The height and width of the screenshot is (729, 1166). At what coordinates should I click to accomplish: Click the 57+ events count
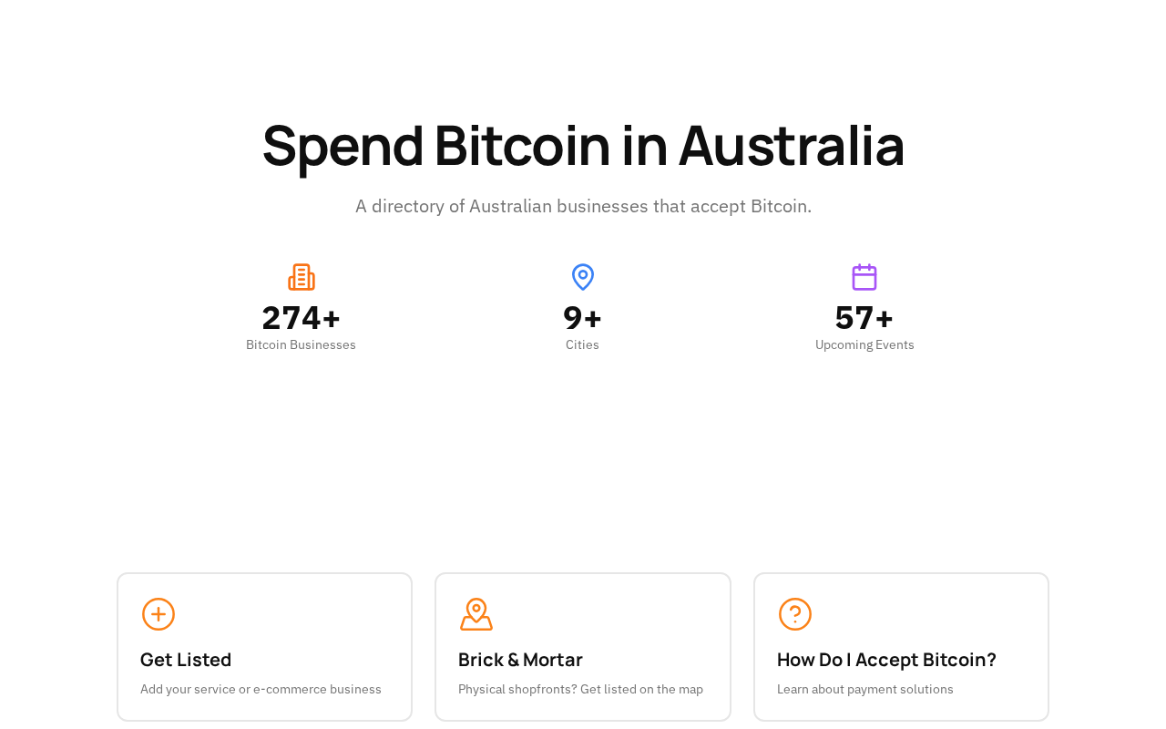click(864, 318)
